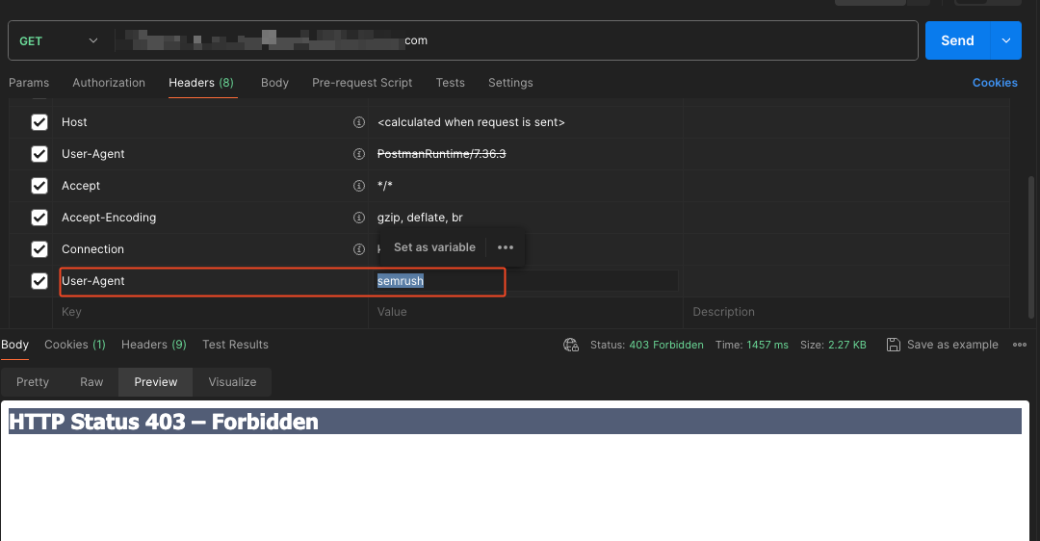Click the info icon beside PostmanRuntime User-Agent
The width and height of the screenshot is (1040, 541).
click(359, 154)
